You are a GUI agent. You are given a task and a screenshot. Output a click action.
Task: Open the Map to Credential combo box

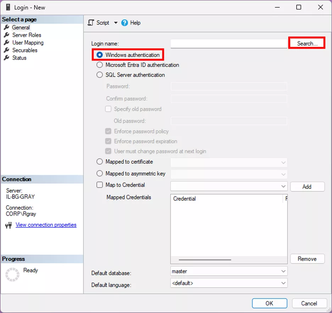point(229,186)
